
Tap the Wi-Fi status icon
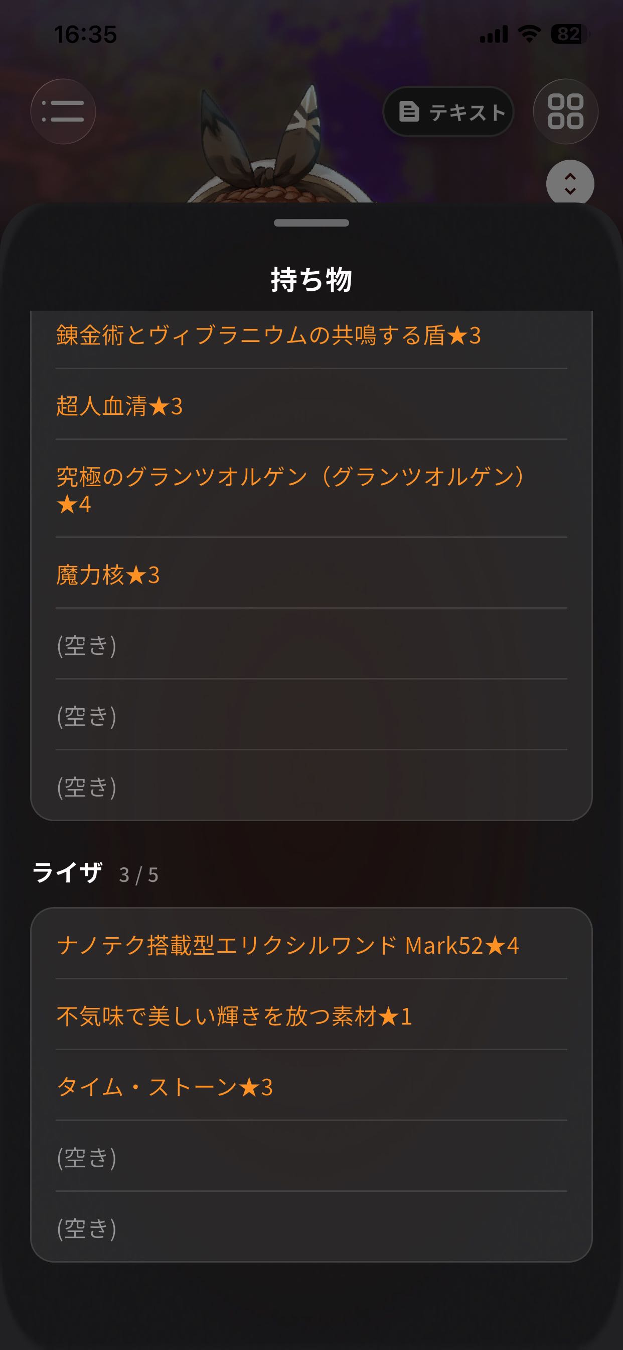[529, 34]
